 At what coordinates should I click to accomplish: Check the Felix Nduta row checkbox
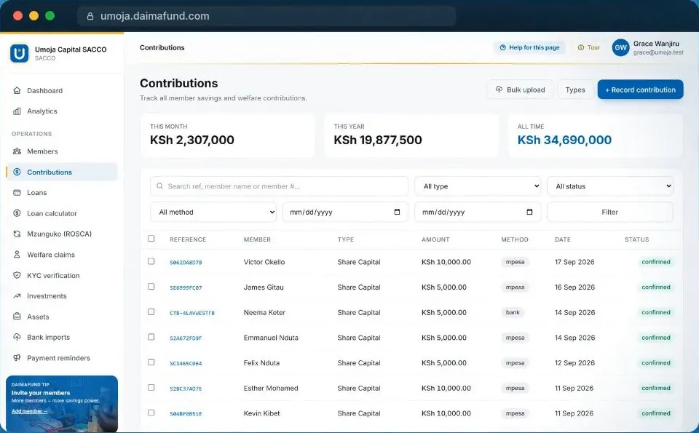[151, 362]
